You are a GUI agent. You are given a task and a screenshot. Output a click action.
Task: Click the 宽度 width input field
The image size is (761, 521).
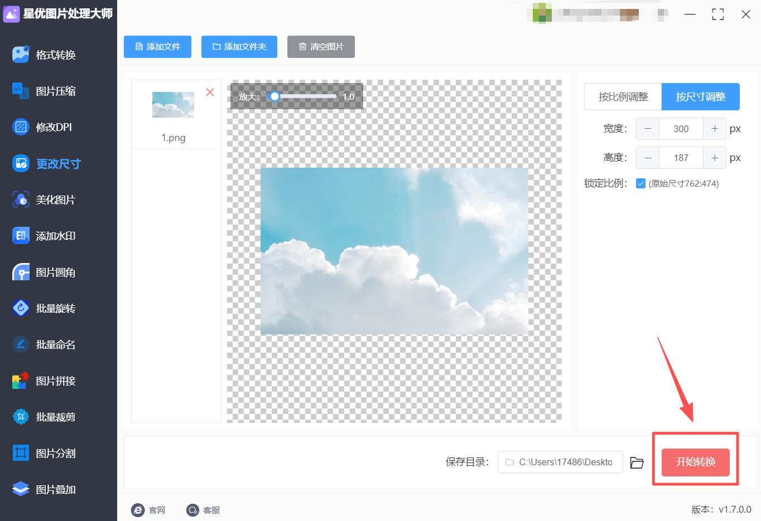(681, 129)
